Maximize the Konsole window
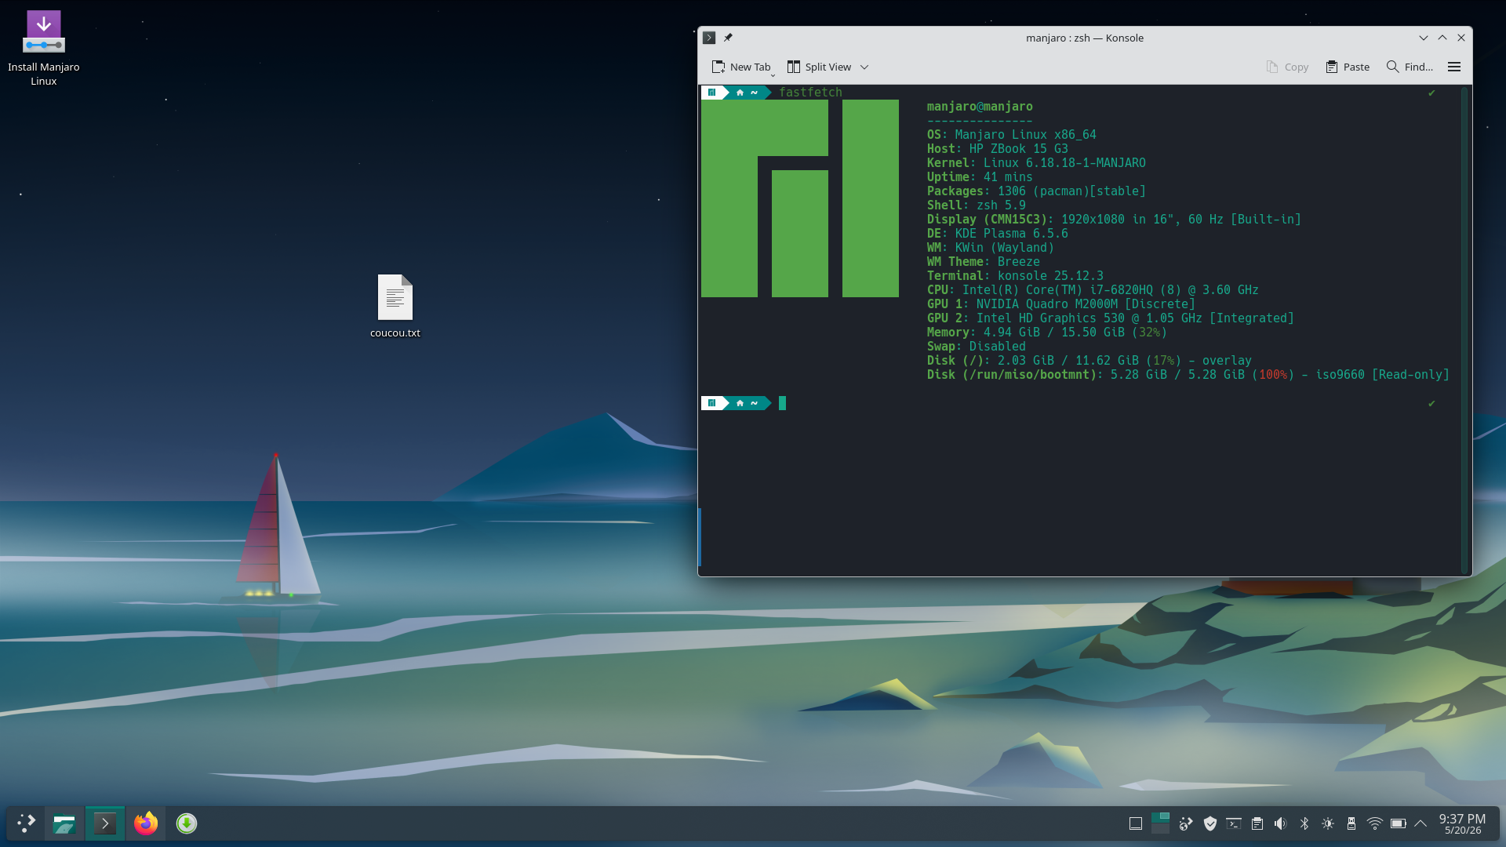1506x847 pixels. [x=1442, y=38]
